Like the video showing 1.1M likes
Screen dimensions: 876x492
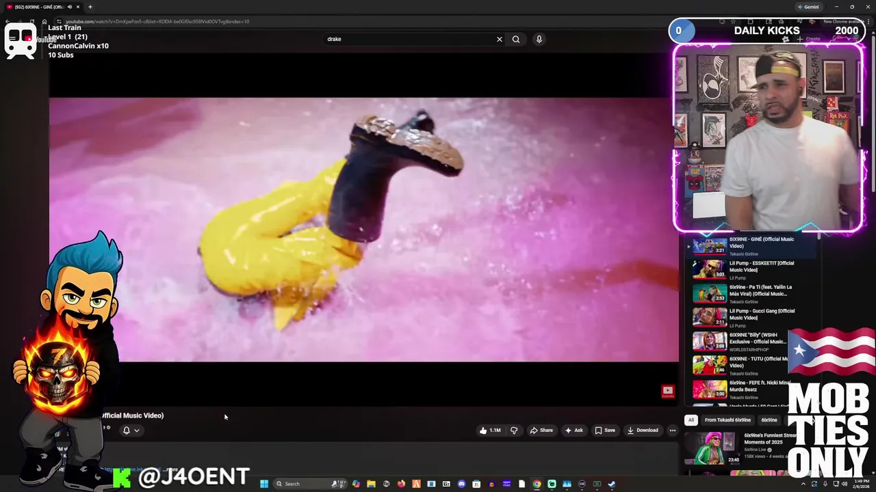490,430
